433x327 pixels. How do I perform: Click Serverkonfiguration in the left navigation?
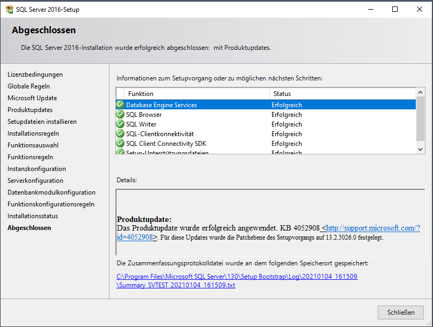[35, 181]
